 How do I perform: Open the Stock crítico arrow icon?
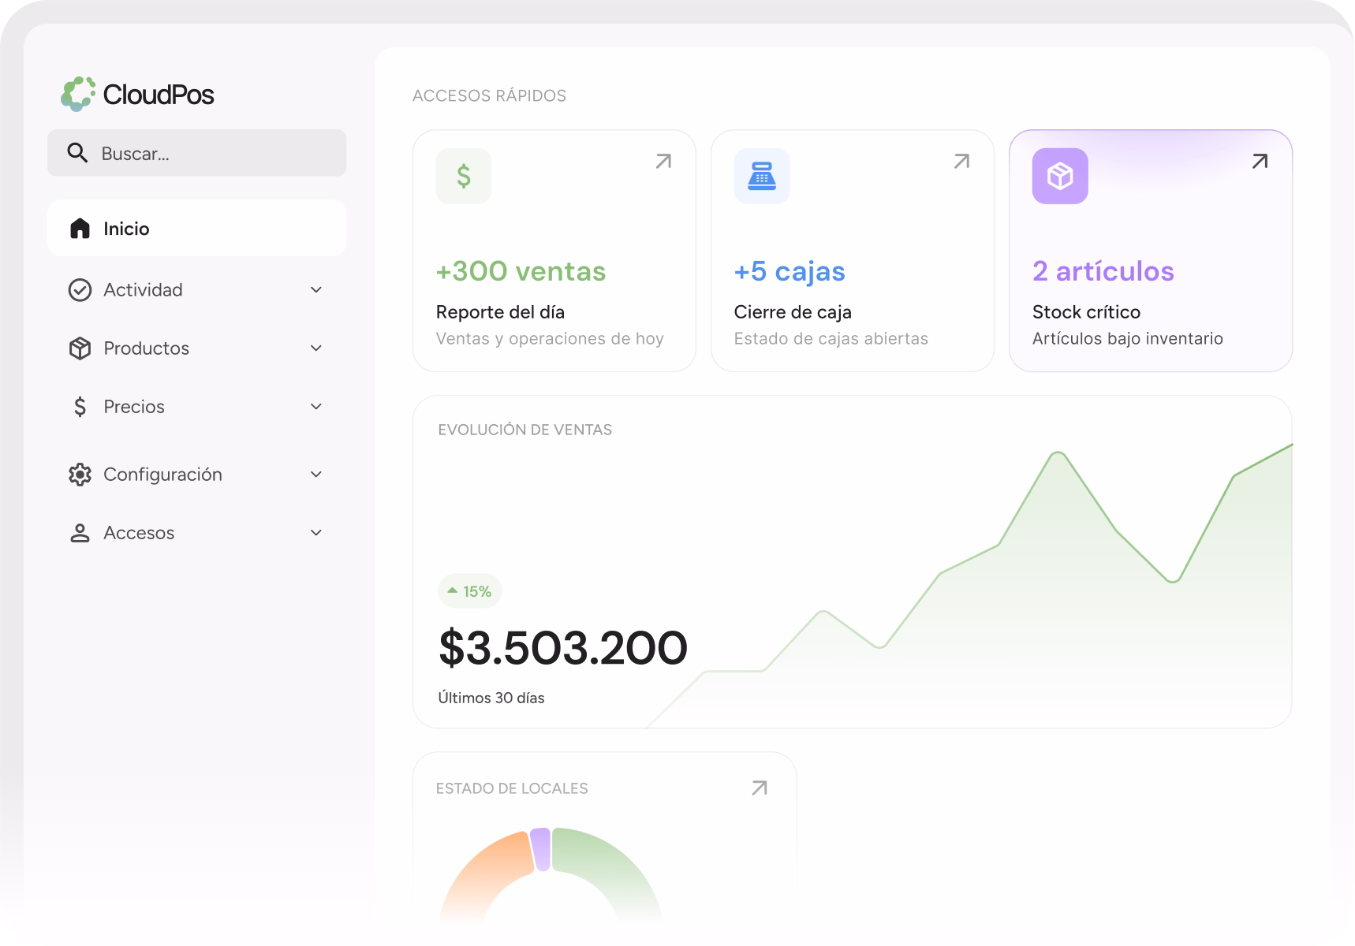pyautogui.click(x=1260, y=162)
